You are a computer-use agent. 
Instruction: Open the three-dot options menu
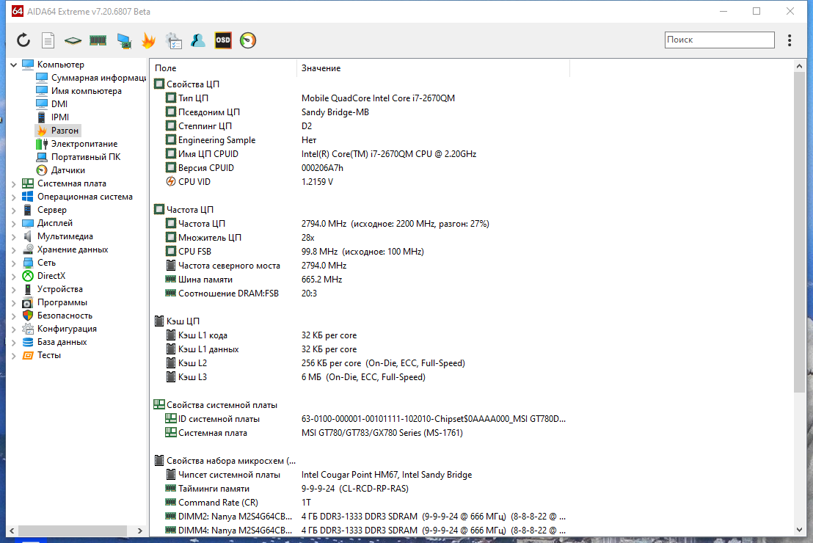coord(789,40)
